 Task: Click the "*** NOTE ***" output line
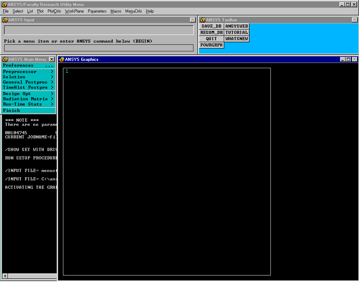pos(22,120)
